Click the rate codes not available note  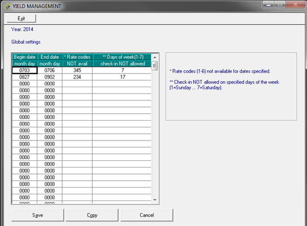[220, 71]
